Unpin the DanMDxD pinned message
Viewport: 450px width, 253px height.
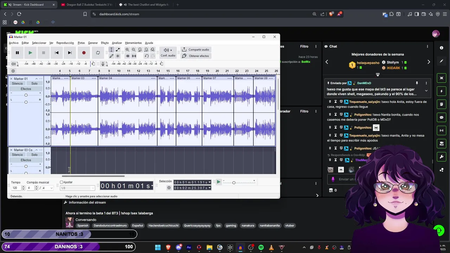click(417, 83)
